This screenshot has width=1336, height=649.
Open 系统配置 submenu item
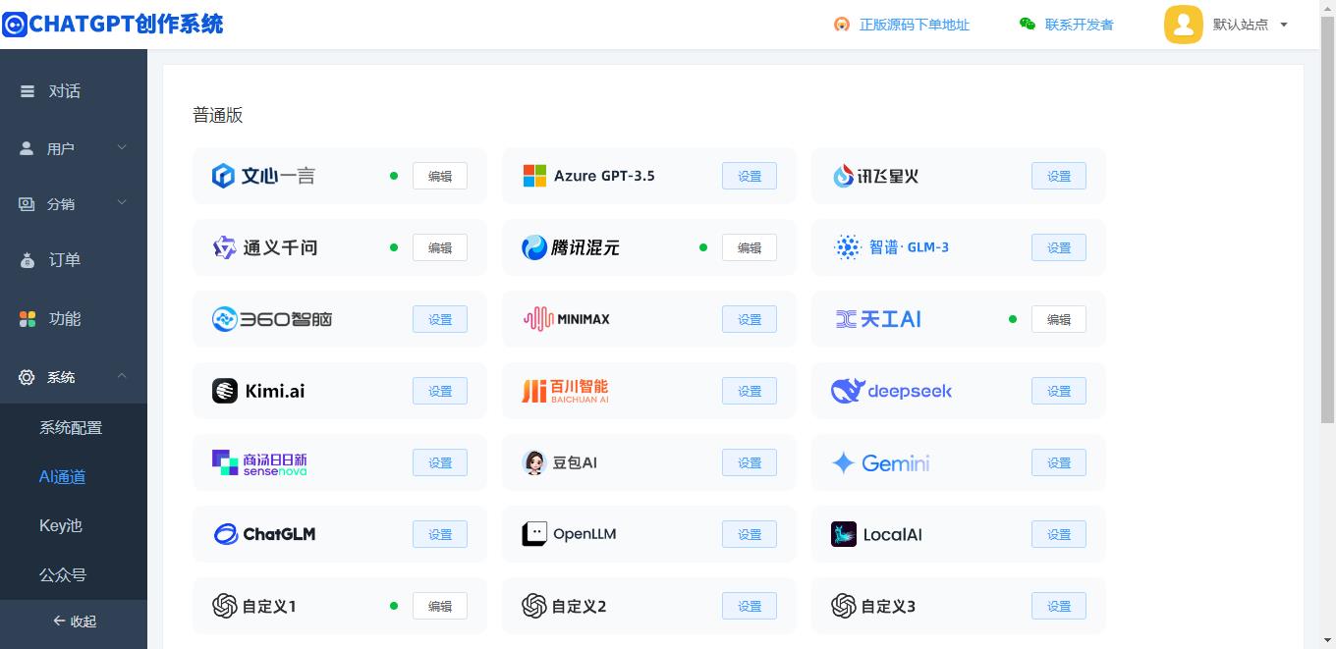pos(71,428)
